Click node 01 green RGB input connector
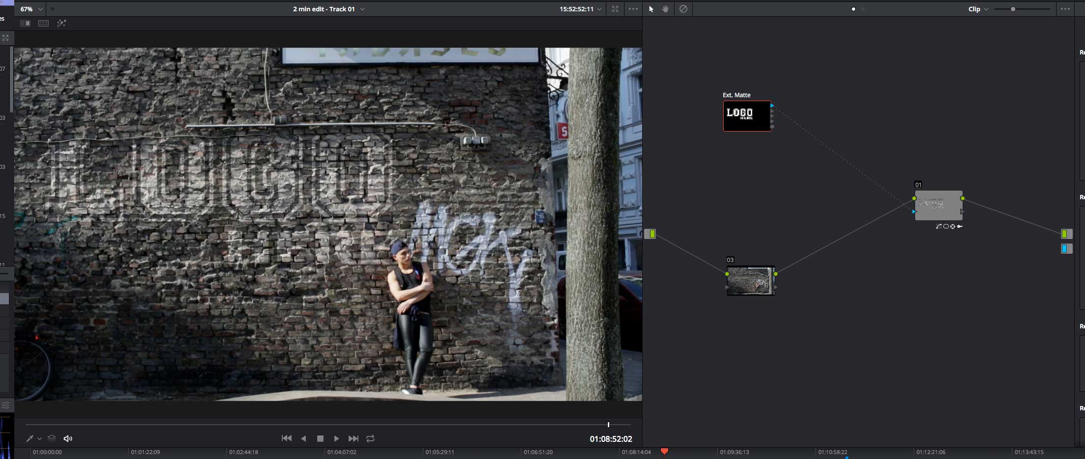This screenshot has width=1085, height=459. (x=914, y=198)
